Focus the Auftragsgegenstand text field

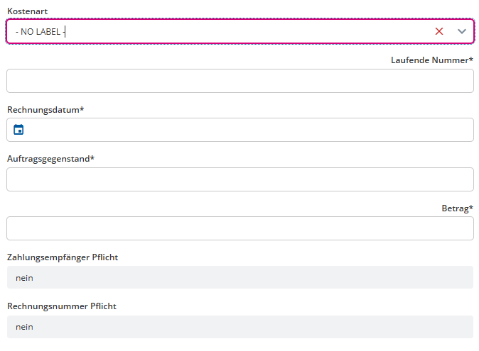click(240, 179)
